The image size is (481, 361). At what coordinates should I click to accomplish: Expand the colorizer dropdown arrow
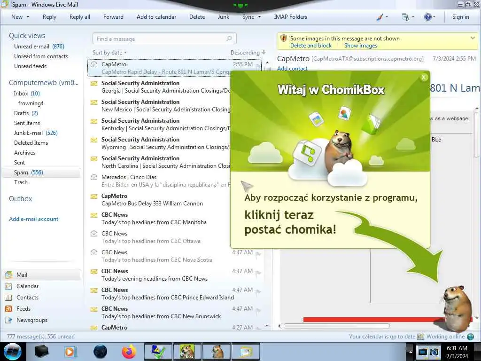pos(387,17)
